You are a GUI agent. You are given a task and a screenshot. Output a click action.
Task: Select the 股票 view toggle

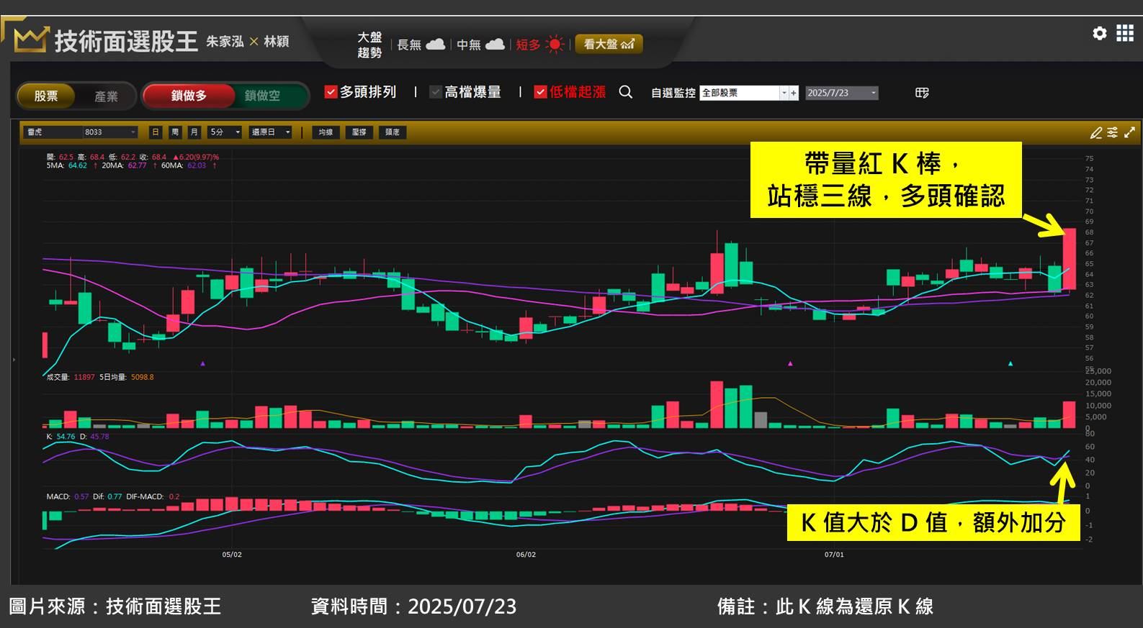point(46,96)
